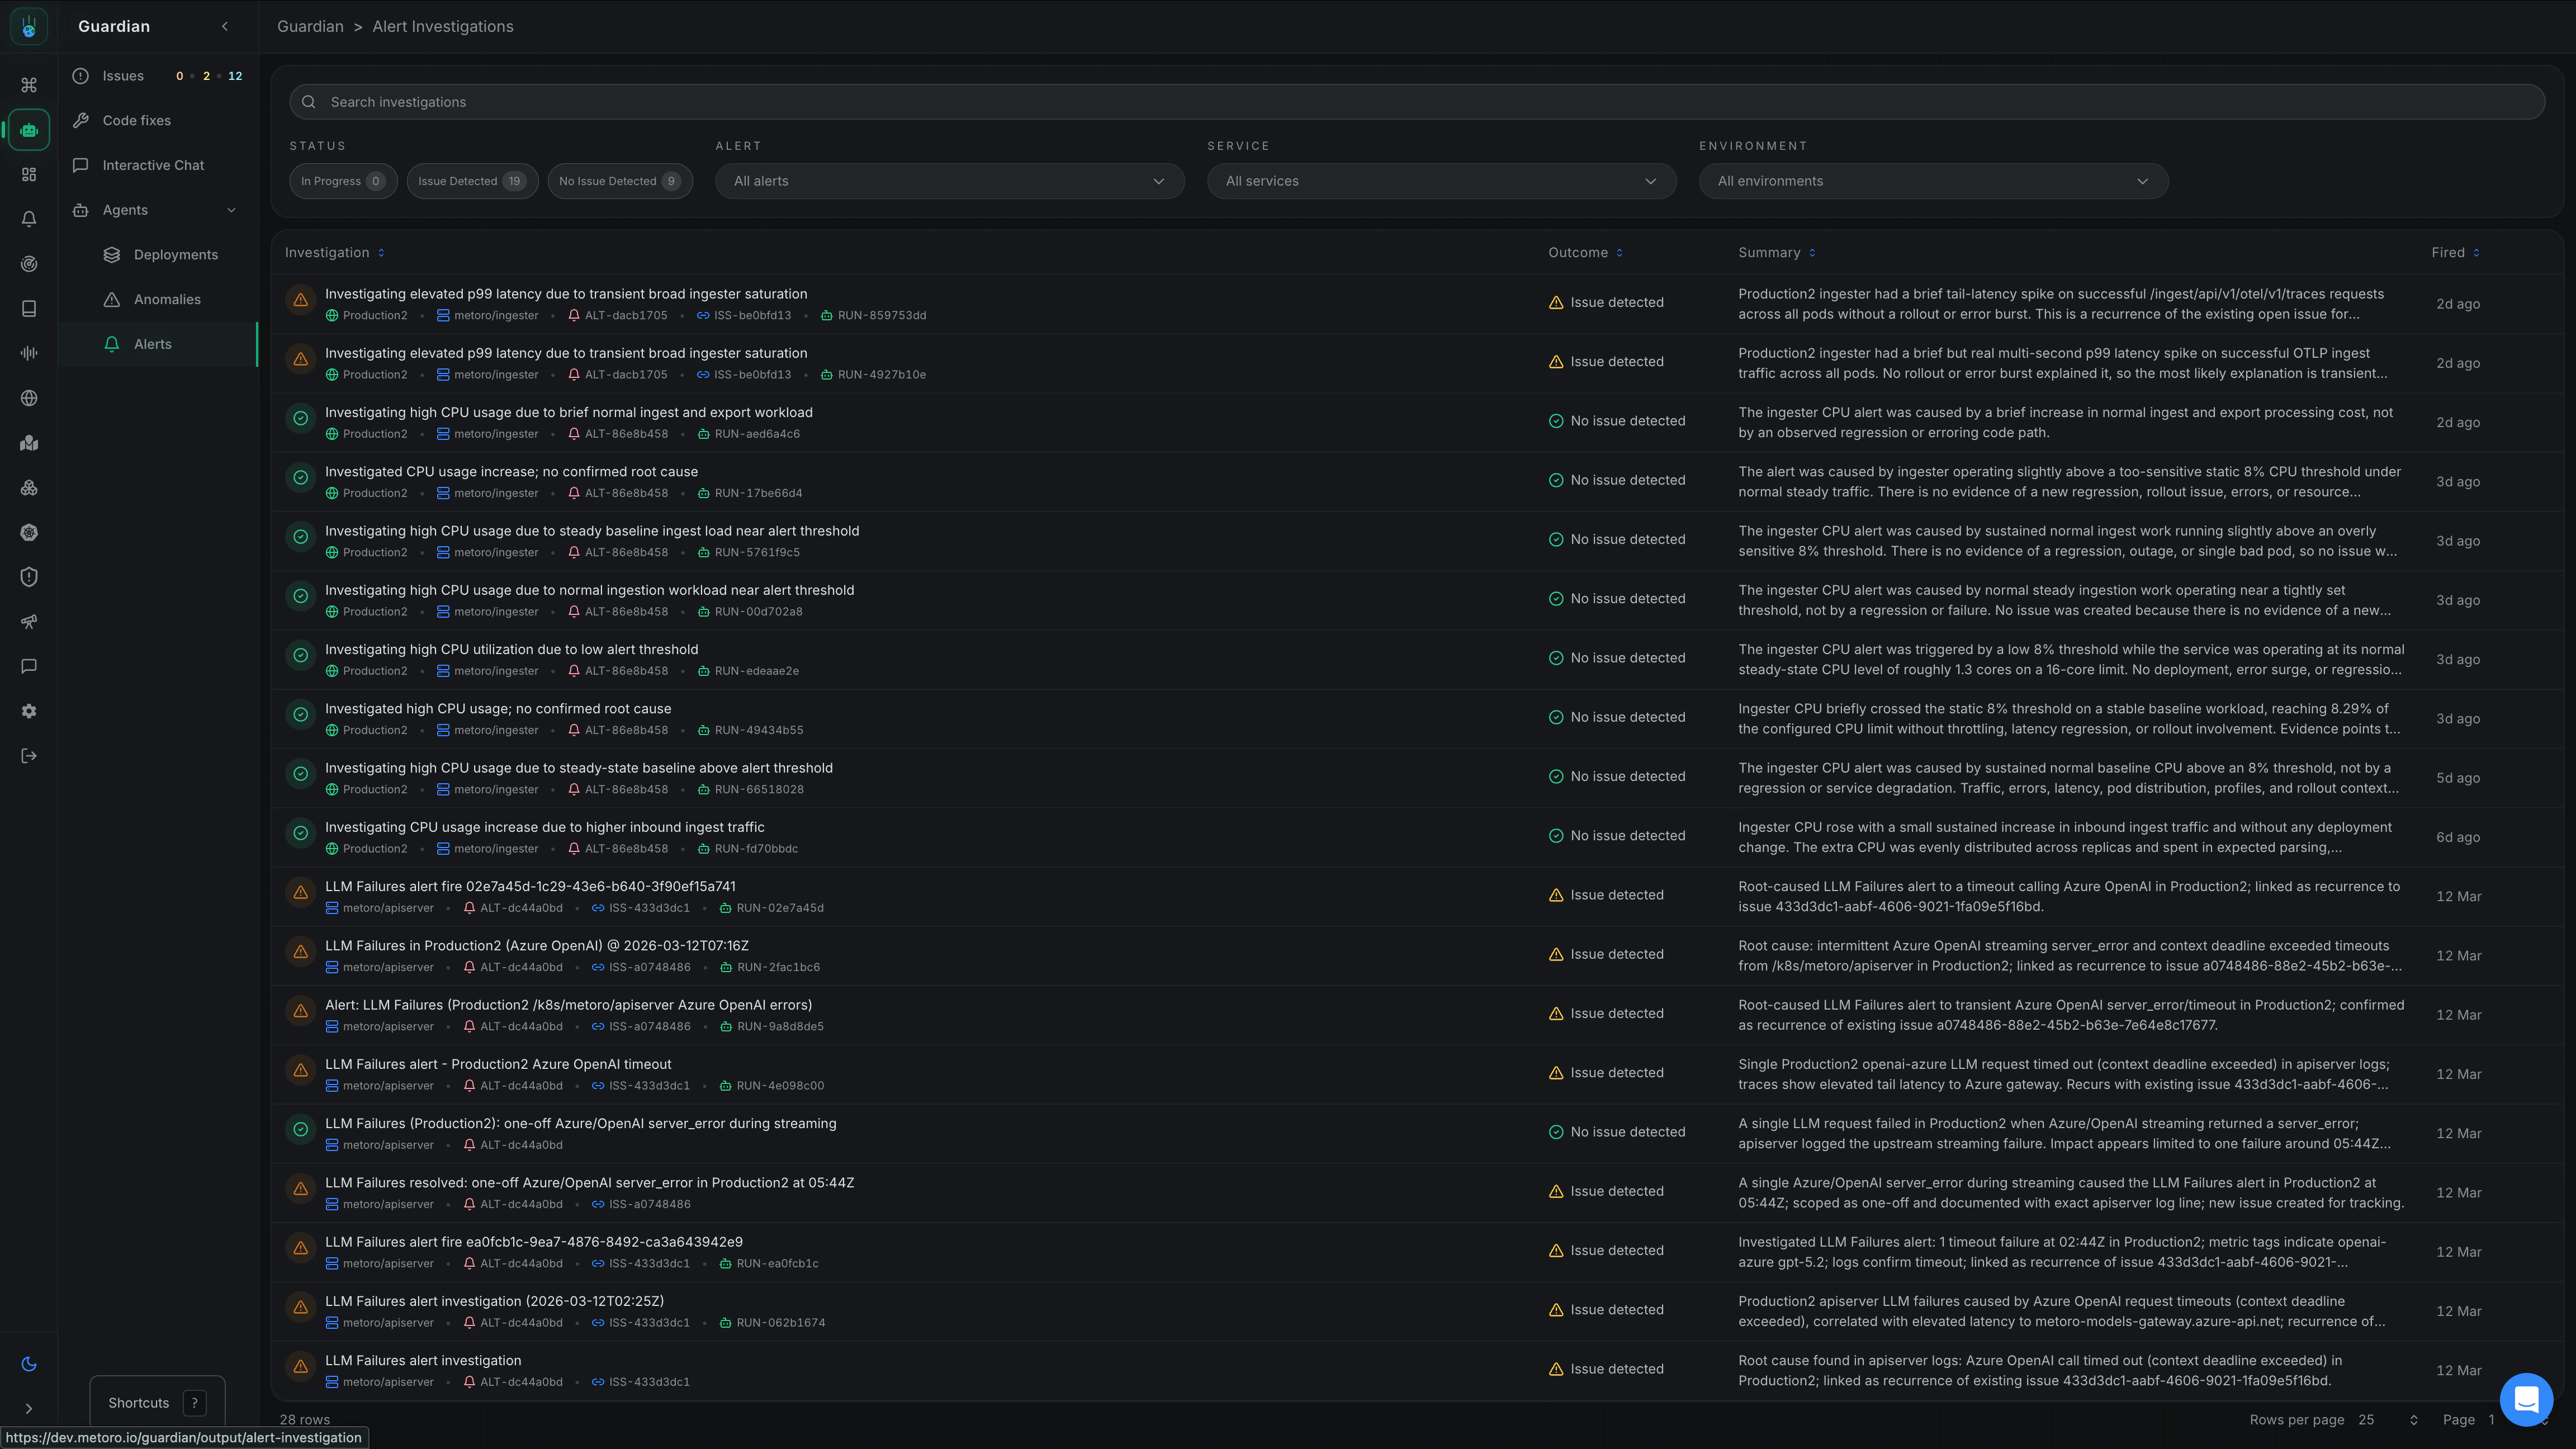
Task: Toggle the 'No Issue Detected' status filter
Action: point(620,181)
